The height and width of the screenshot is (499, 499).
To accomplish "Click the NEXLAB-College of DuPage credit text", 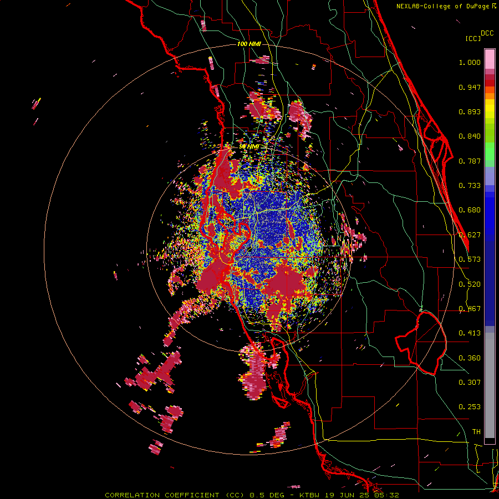I will click(443, 6).
